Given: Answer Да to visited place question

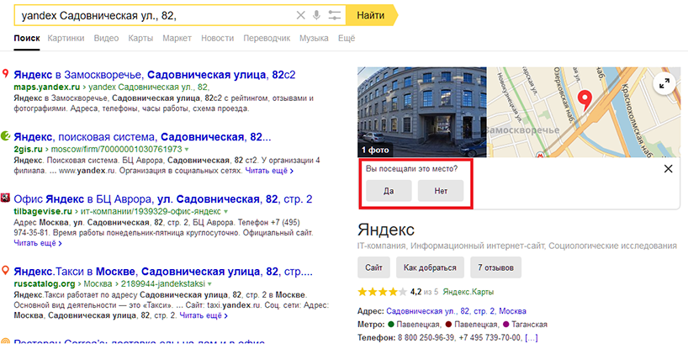Looking at the screenshot, I should [x=389, y=191].
